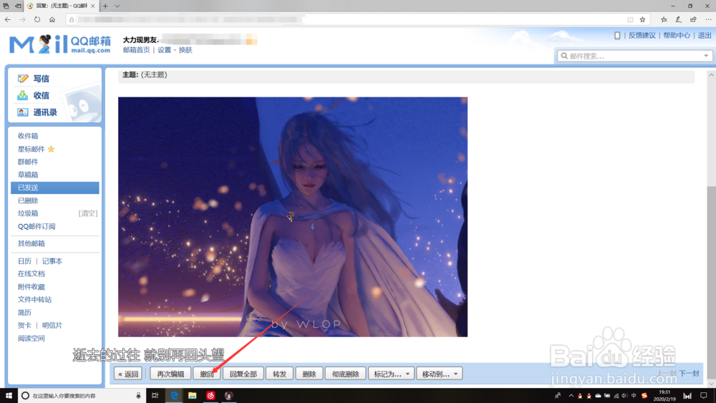
Task: Open NetEase Music red taskbar icon
Action: 211,396
